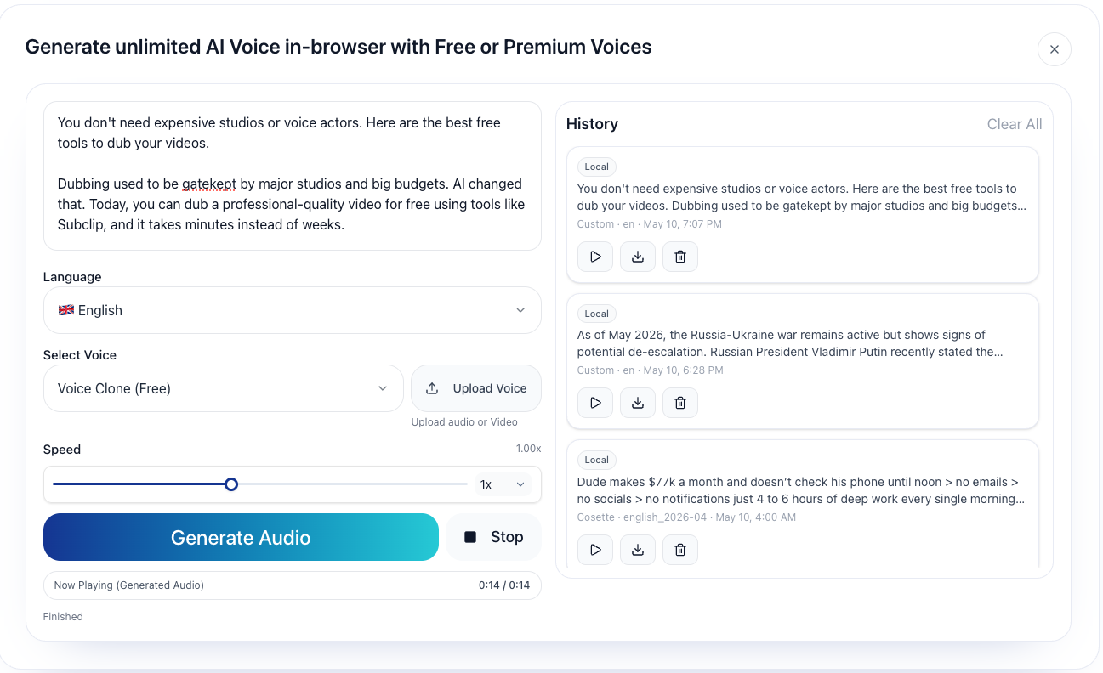Image resolution: width=1103 pixels, height=673 pixels.
Task: Play the 'Dude makes $77k a month' history item
Action: click(595, 550)
